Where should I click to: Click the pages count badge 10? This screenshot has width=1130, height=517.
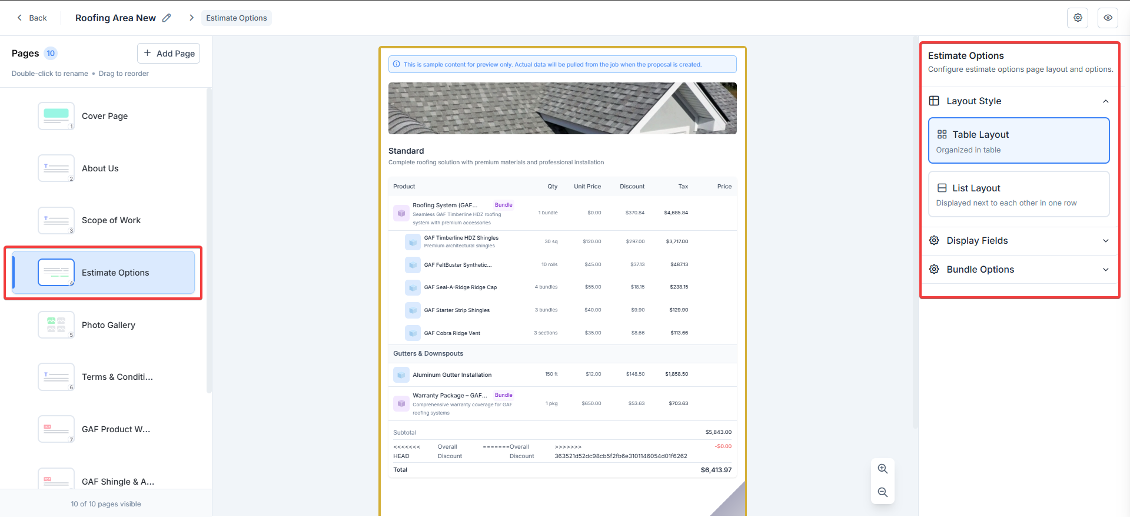click(x=51, y=53)
